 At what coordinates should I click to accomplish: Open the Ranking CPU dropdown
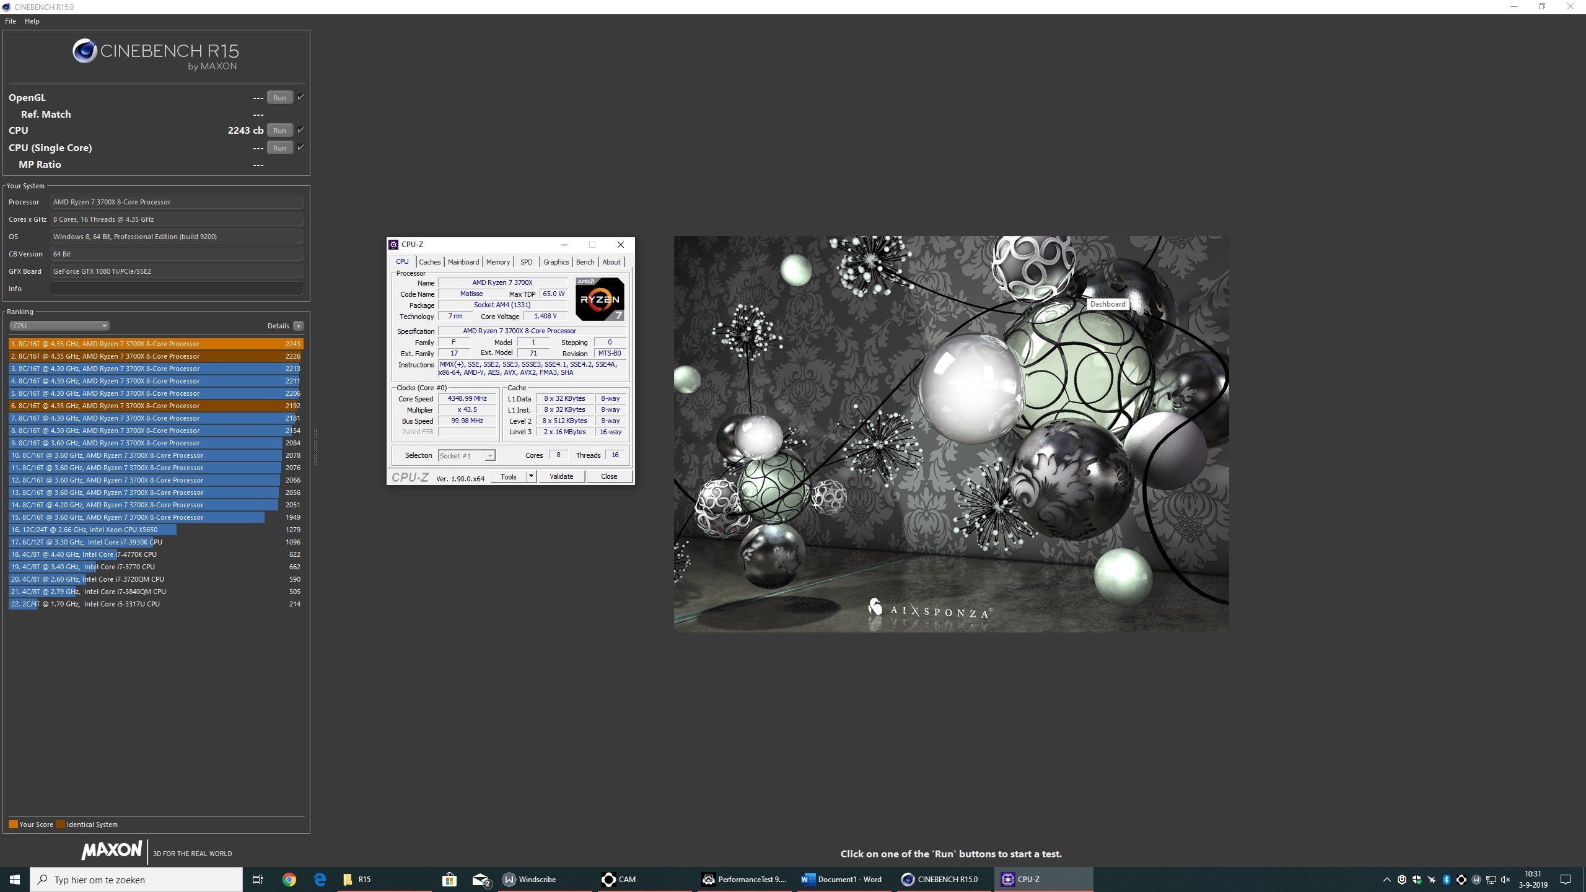[59, 326]
